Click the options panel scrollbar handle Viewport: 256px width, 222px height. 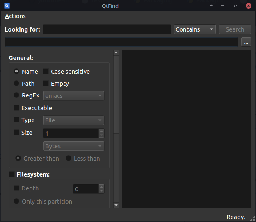click(116, 95)
